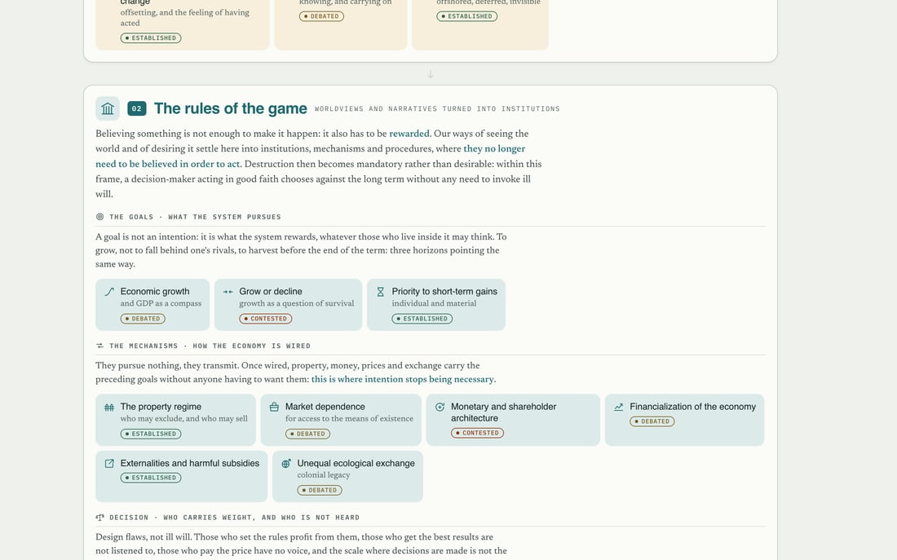Click the DEBATED badge on Economic growth
The image size is (897, 560).
(143, 319)
